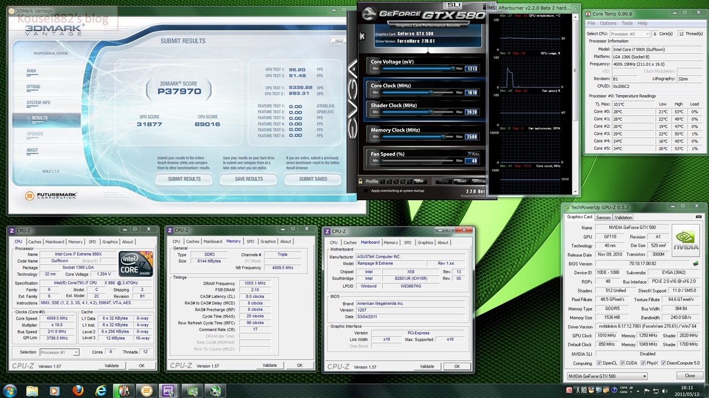Switch to the Sensors tab in GPU-Z
The image size is (709, 398).
click(x=603, y=217)
